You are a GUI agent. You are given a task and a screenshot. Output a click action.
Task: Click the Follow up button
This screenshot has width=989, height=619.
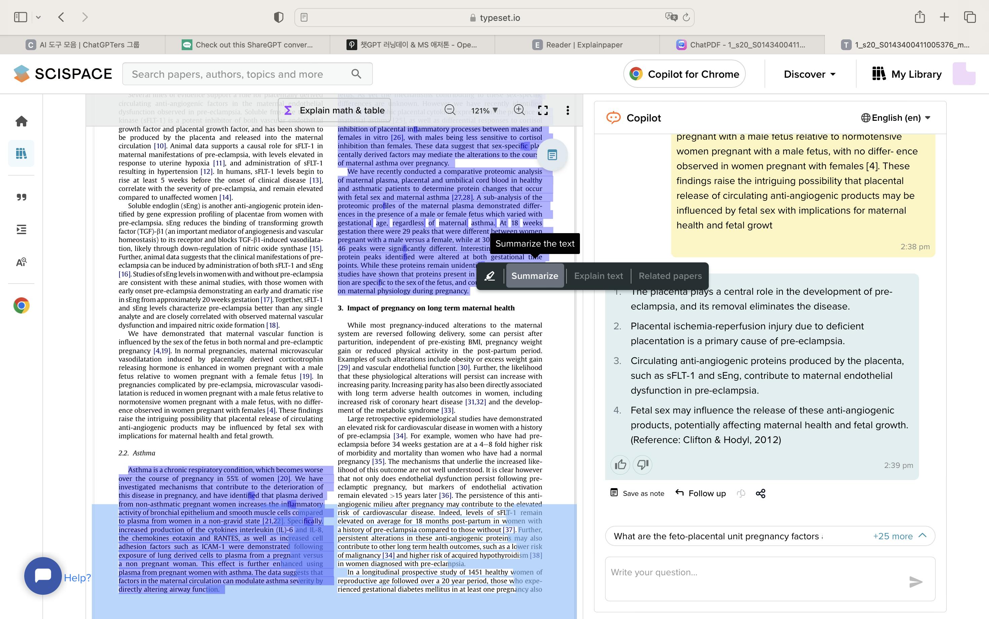tap(700, 493)
